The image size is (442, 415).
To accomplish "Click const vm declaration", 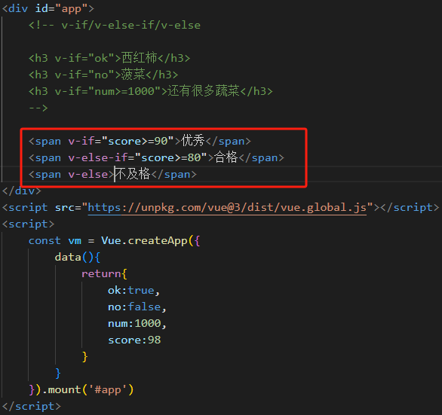I will [55, 241].
